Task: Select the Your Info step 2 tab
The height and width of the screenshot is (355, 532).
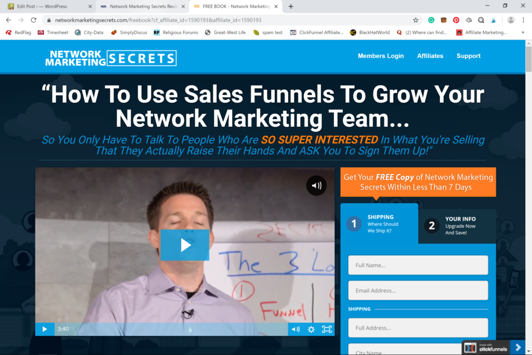Action: [457, 226]
